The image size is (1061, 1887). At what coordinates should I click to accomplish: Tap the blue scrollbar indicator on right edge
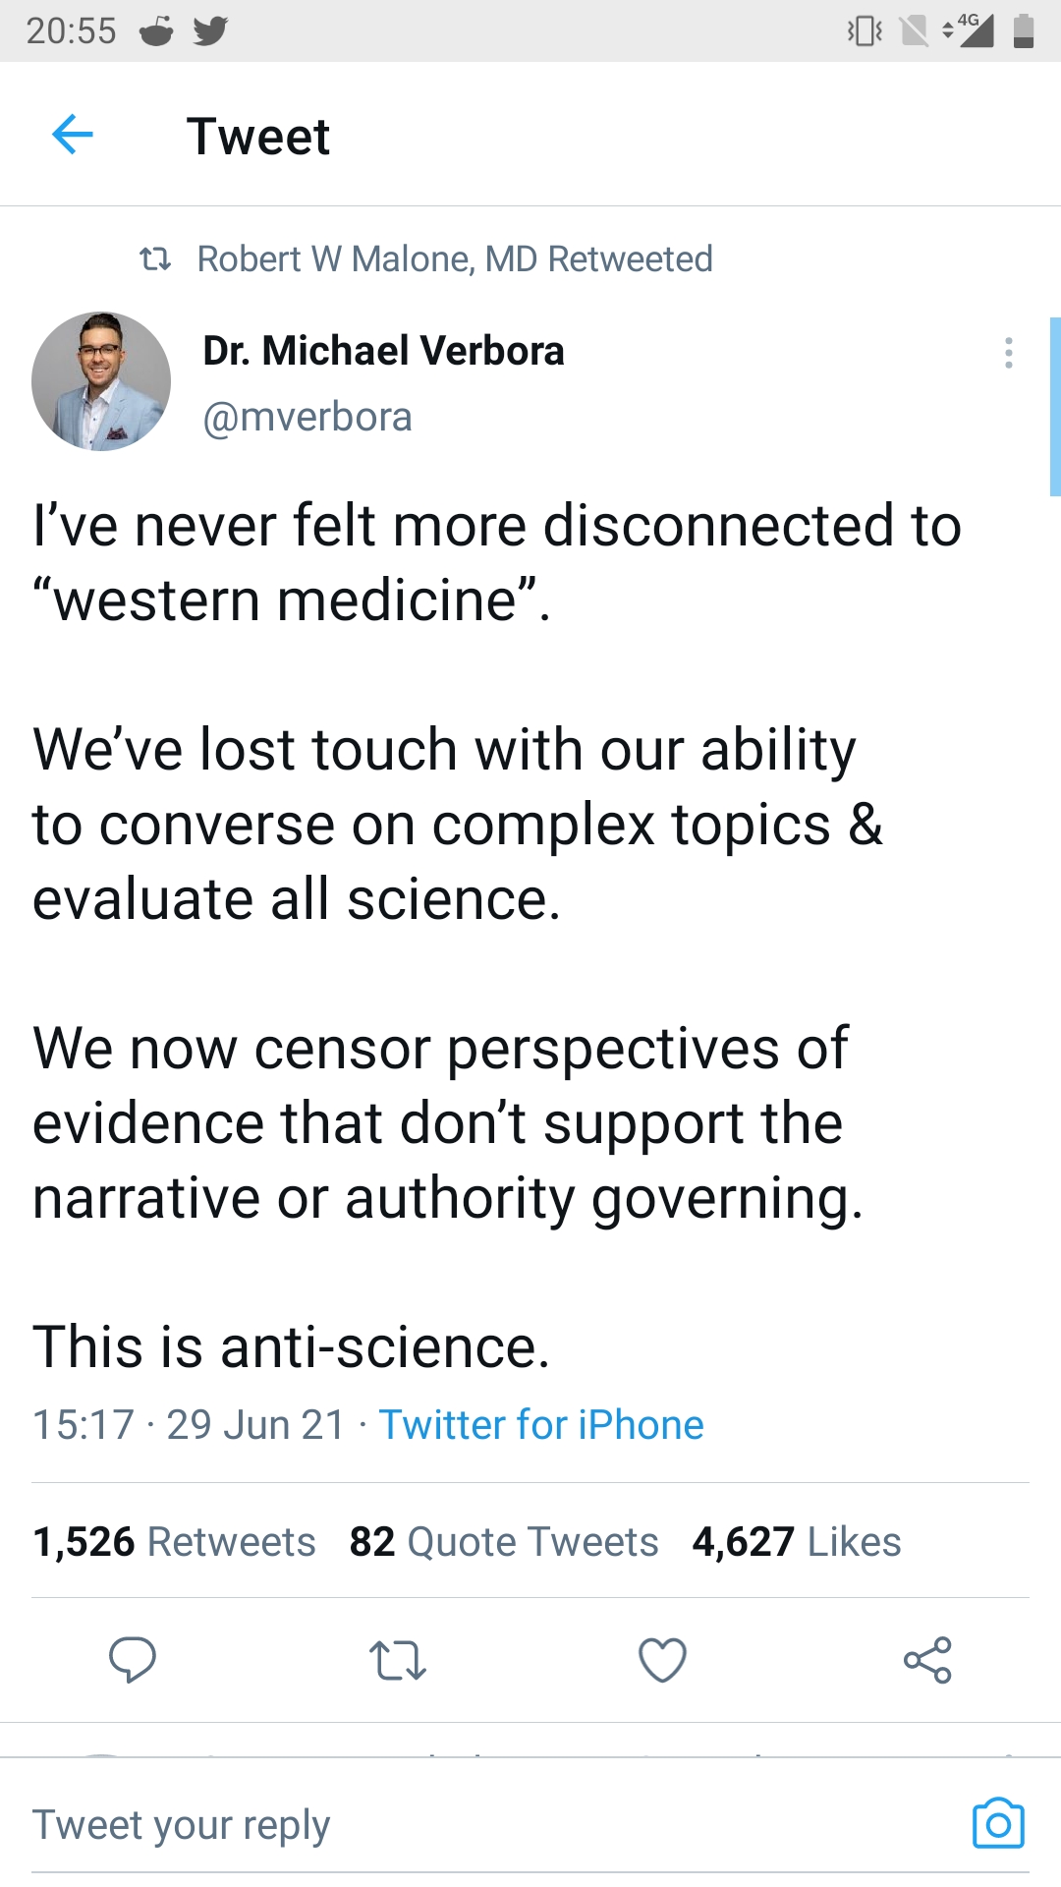coord(1055,406)
